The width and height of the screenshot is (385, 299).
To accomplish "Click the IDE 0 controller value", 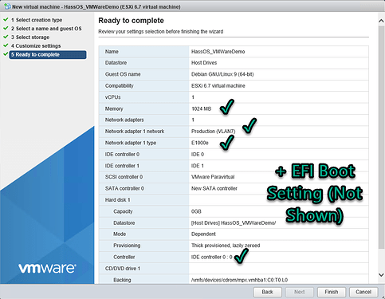I will [x=198, y=154].
